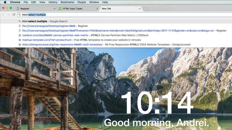Open the designscrazed.org templates suggestion
Screen dimensions: 232x130
116,44
